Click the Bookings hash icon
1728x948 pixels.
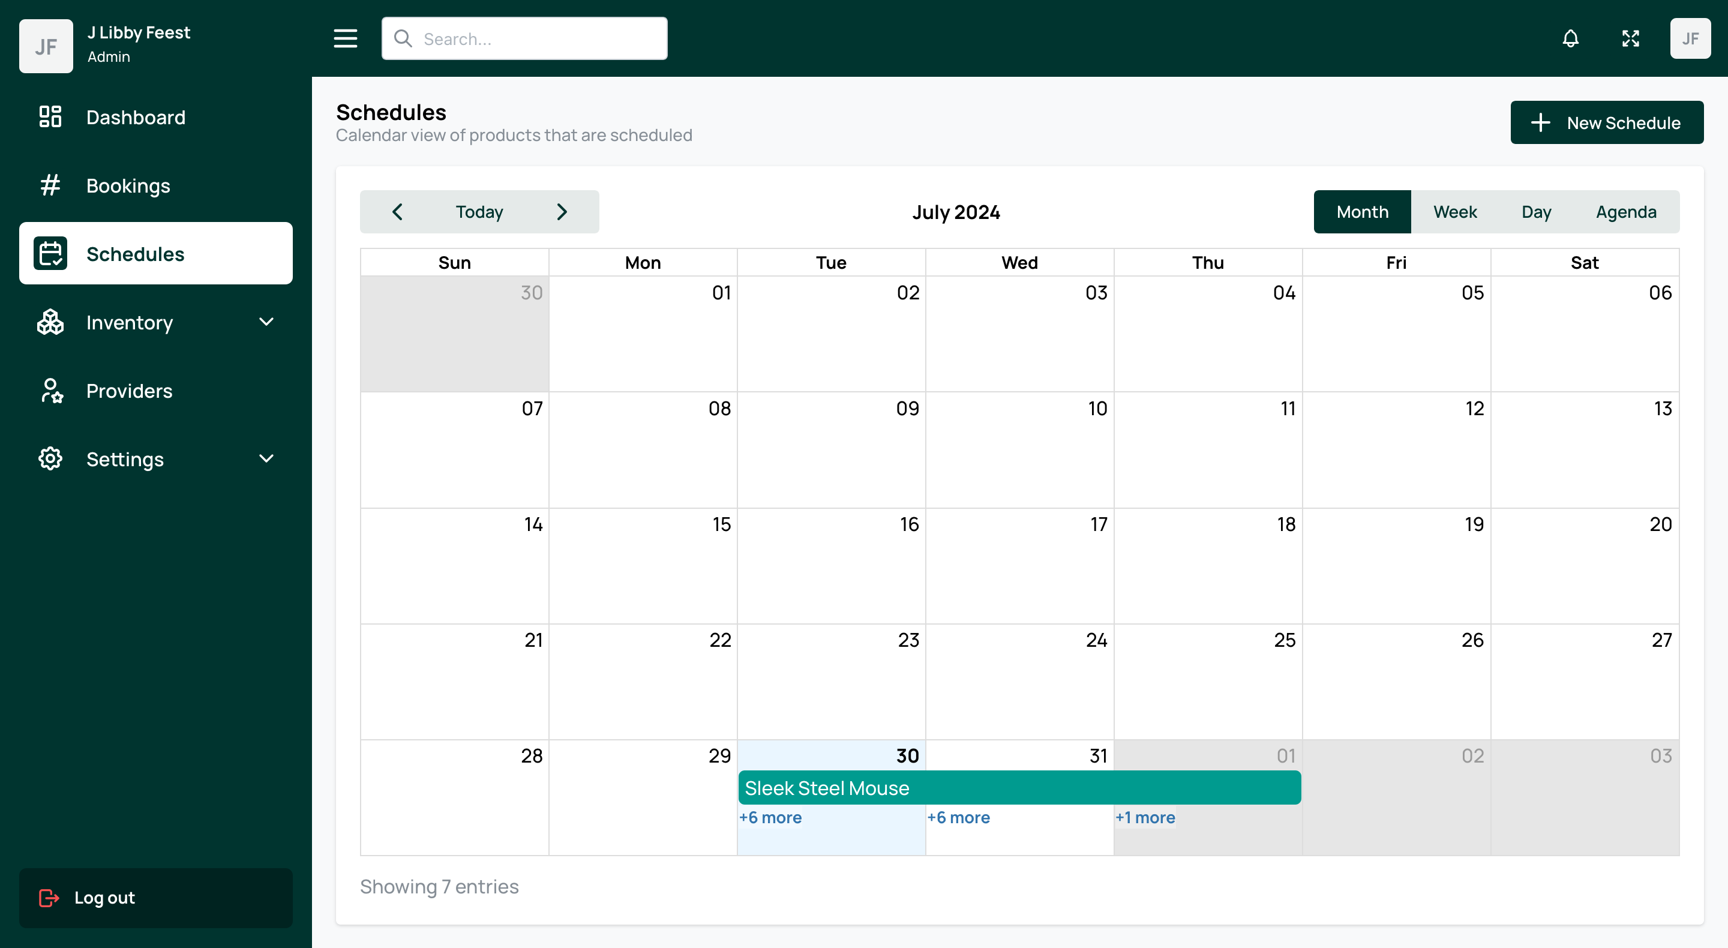pos(50,185)
